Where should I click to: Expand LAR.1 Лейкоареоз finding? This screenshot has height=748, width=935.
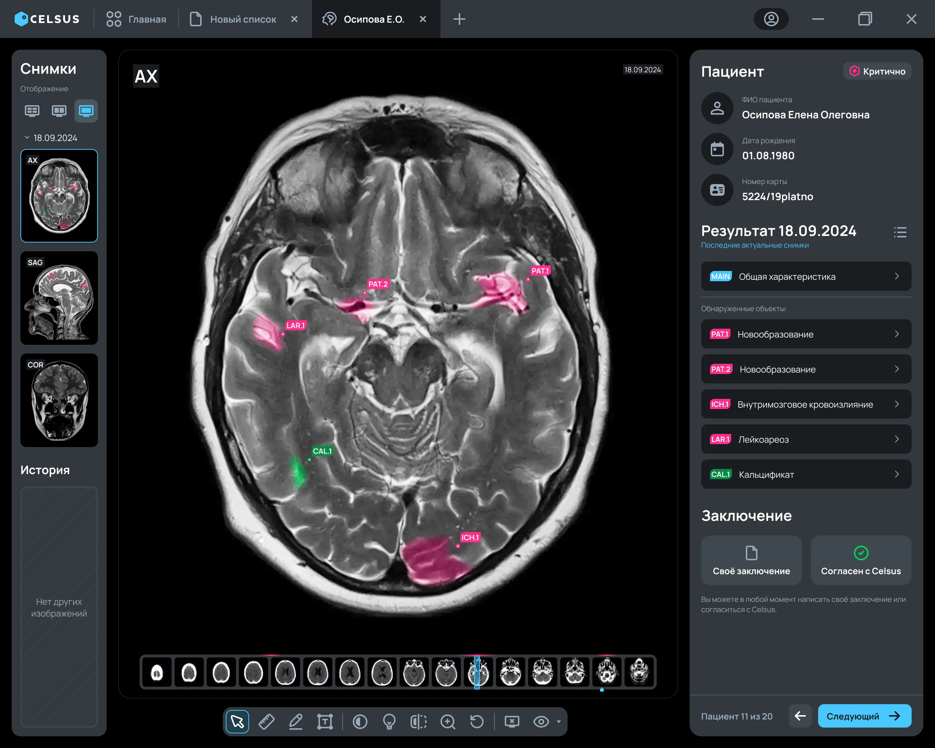(806, 439)
